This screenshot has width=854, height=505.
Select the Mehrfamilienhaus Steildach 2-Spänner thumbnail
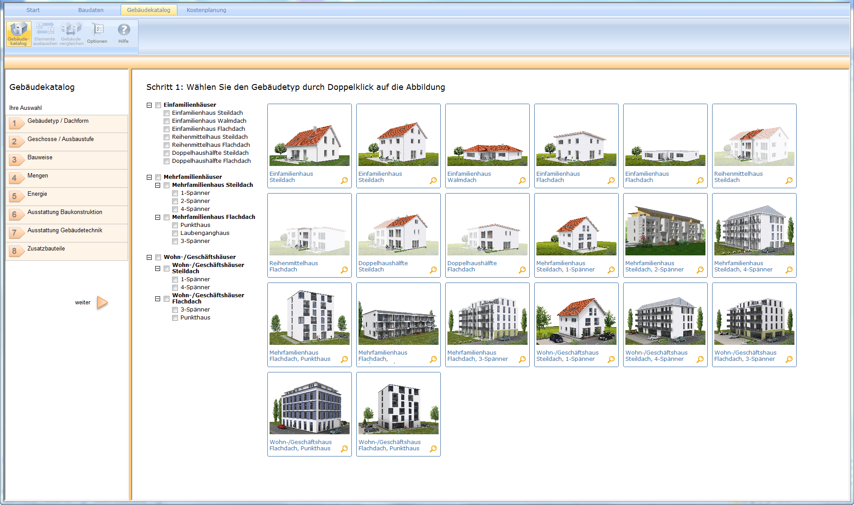tap(665, 230)
